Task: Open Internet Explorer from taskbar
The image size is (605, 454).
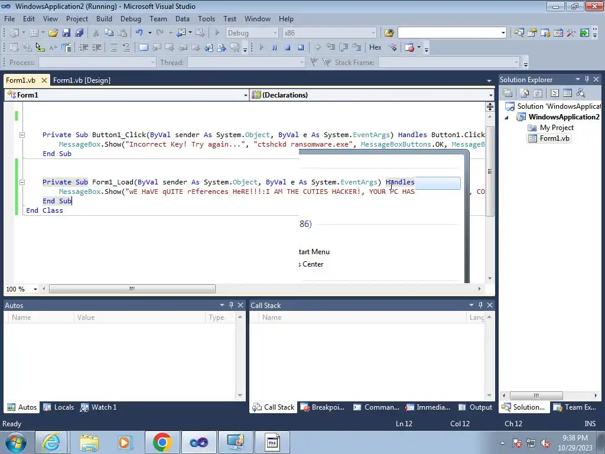Action: [51, 442]
